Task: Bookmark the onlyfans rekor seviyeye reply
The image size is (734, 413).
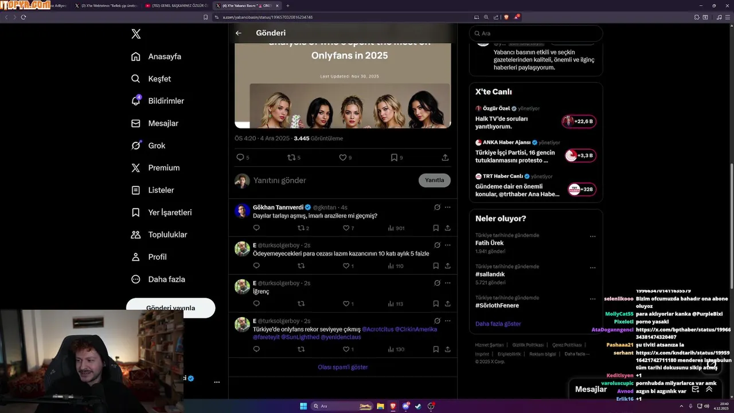Action: [x=436, y=349]
